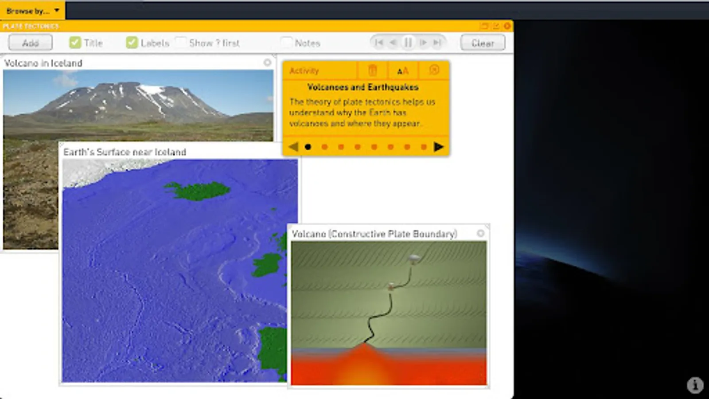Screen dimensions: 709x399
Task: Enable the Show ? first checkbox
Action: pyautogui.click(x=180, y=43)
